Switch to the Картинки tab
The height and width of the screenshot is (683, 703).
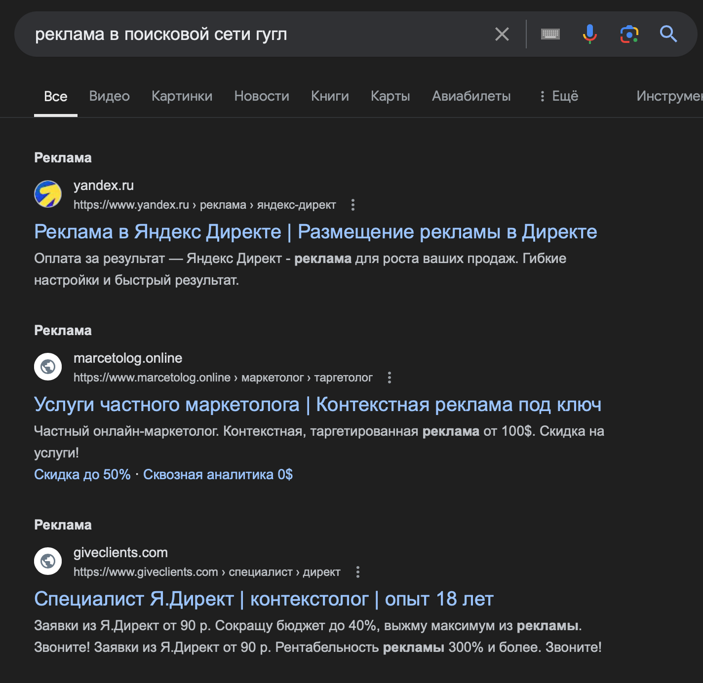coord(182,96)
